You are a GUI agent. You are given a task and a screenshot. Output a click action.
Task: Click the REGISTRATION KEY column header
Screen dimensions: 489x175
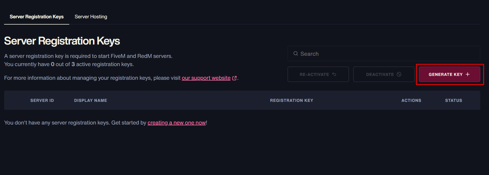click(x=291, y=100)
